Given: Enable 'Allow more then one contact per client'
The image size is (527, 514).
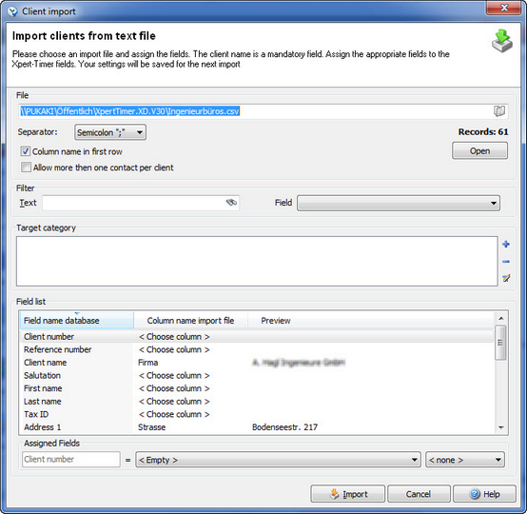Looking at the screenshot, I should pyautogui.click(x=26, y=168).
